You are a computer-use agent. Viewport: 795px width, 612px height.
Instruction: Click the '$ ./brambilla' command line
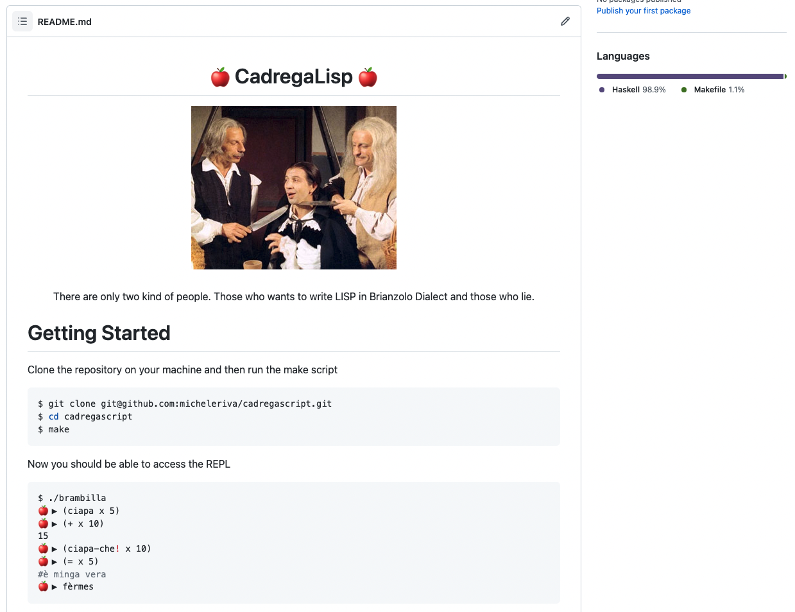click(72, 498)
